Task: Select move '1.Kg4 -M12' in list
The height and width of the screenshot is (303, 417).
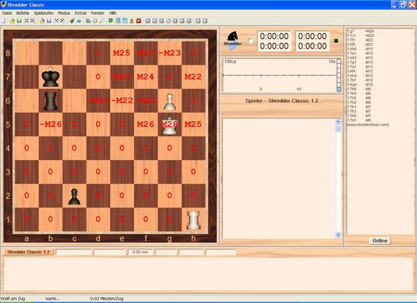Action: point(360,84)
